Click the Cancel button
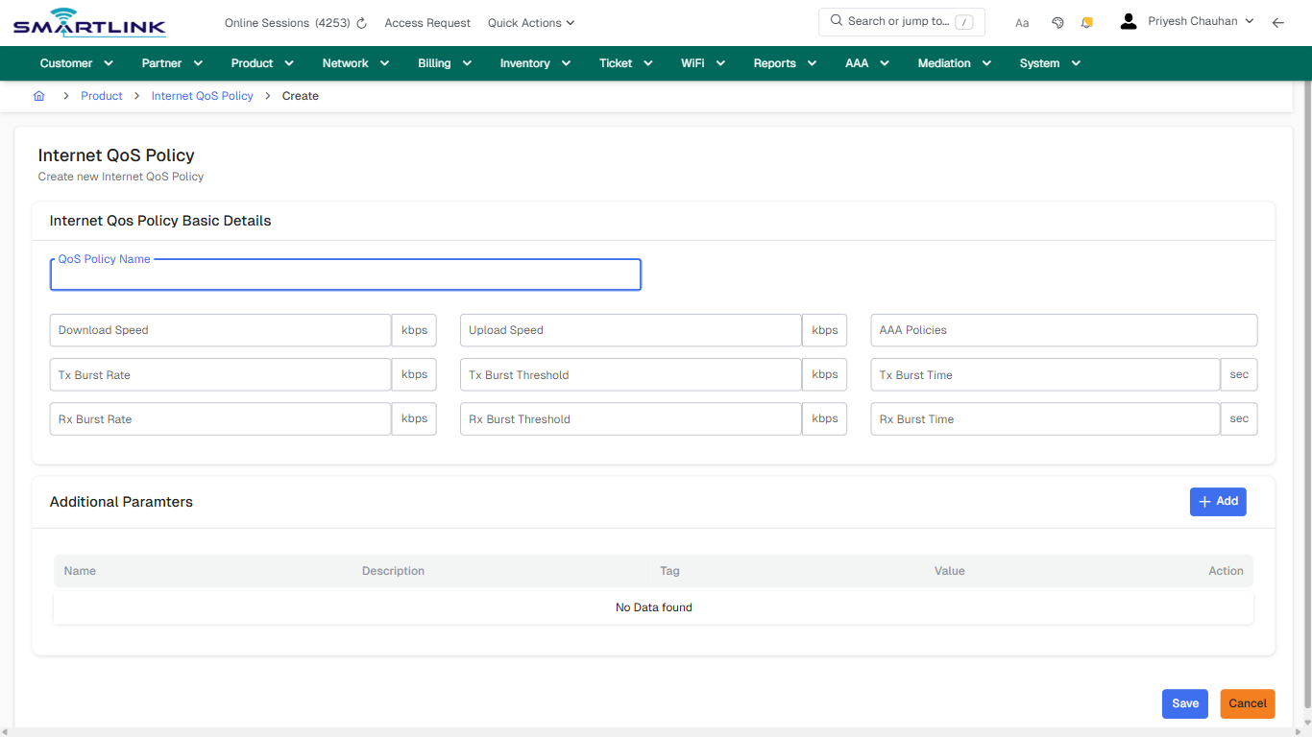1312x737 pixels. (x=1247, y=703)
